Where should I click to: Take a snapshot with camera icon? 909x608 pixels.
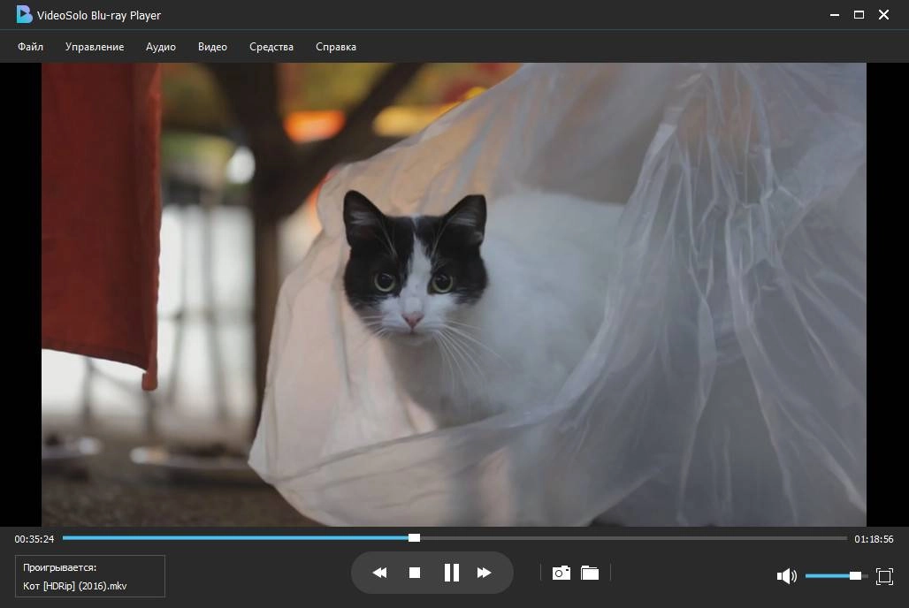pos(561,573)
